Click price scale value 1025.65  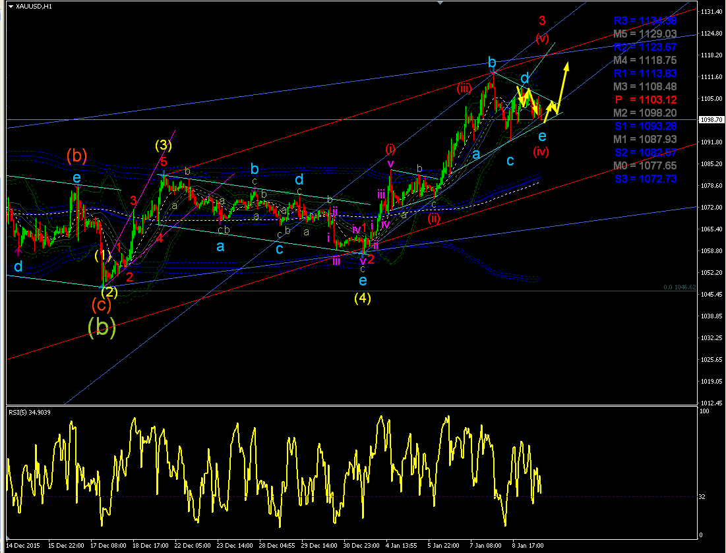coord(711,360)
